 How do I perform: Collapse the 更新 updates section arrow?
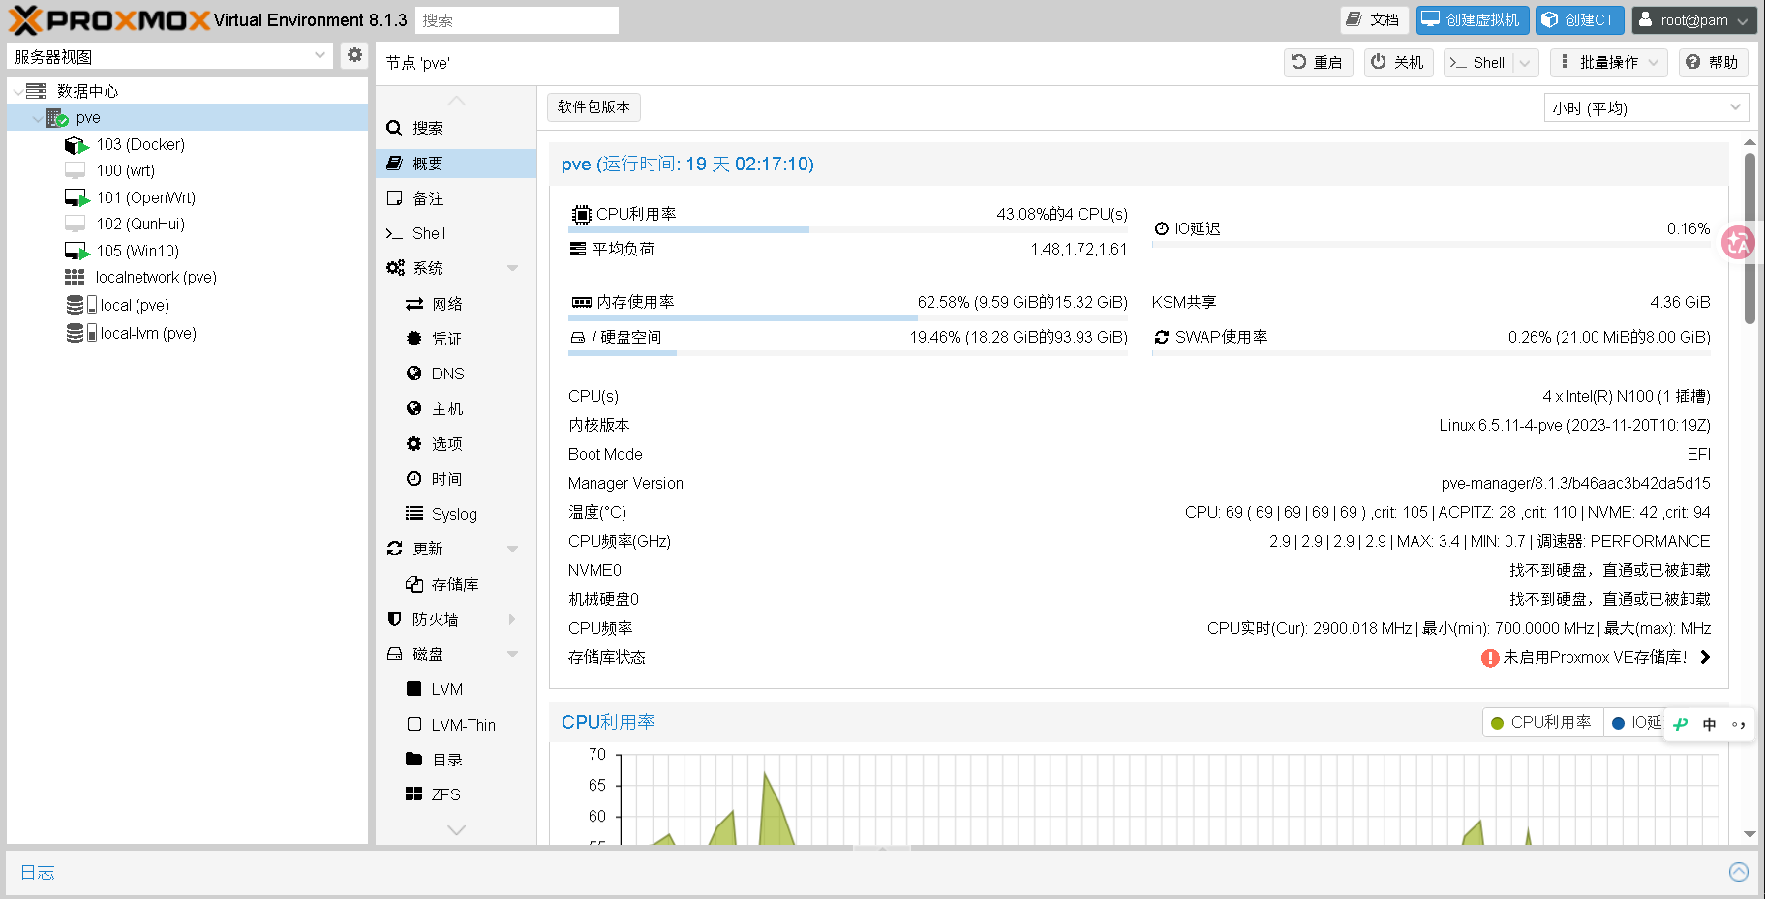pyautogui.click(x=512, y=549)
